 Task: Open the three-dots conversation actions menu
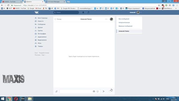point(106,19)
